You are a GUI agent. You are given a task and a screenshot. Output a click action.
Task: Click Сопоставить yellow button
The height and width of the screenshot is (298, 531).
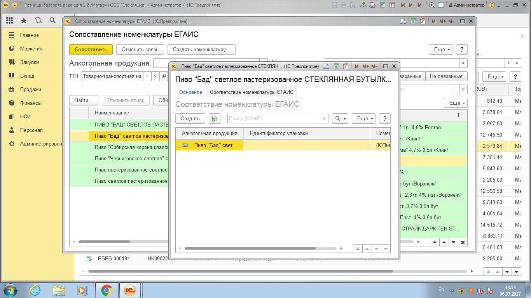(91, 49)
